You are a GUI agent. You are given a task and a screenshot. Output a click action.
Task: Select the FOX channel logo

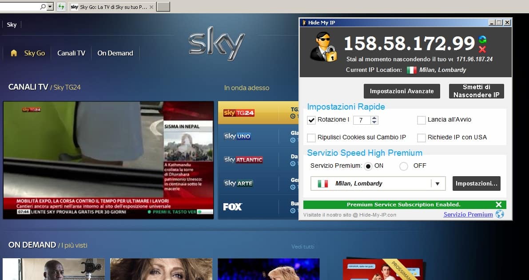[x=232, y=206]
